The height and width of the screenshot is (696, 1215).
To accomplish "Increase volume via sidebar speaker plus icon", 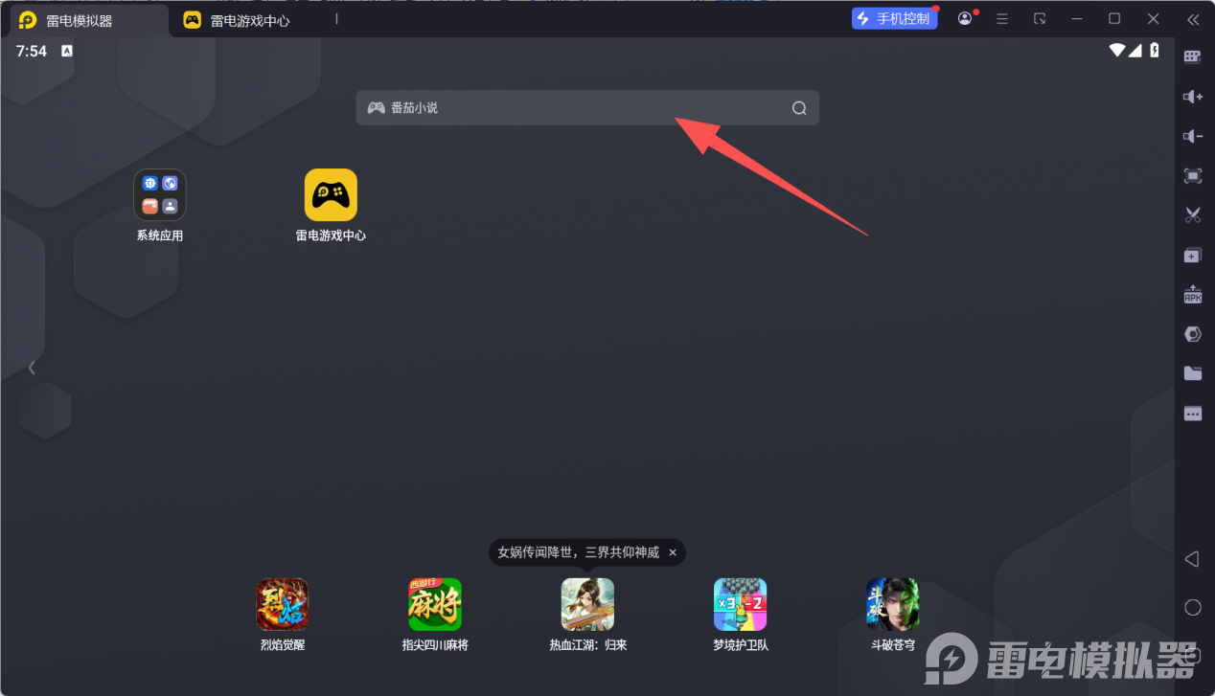I will coord(1193,97).
